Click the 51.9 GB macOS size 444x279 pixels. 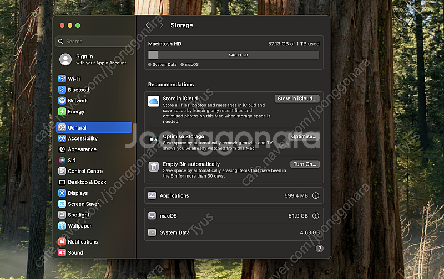pos(298,216)
